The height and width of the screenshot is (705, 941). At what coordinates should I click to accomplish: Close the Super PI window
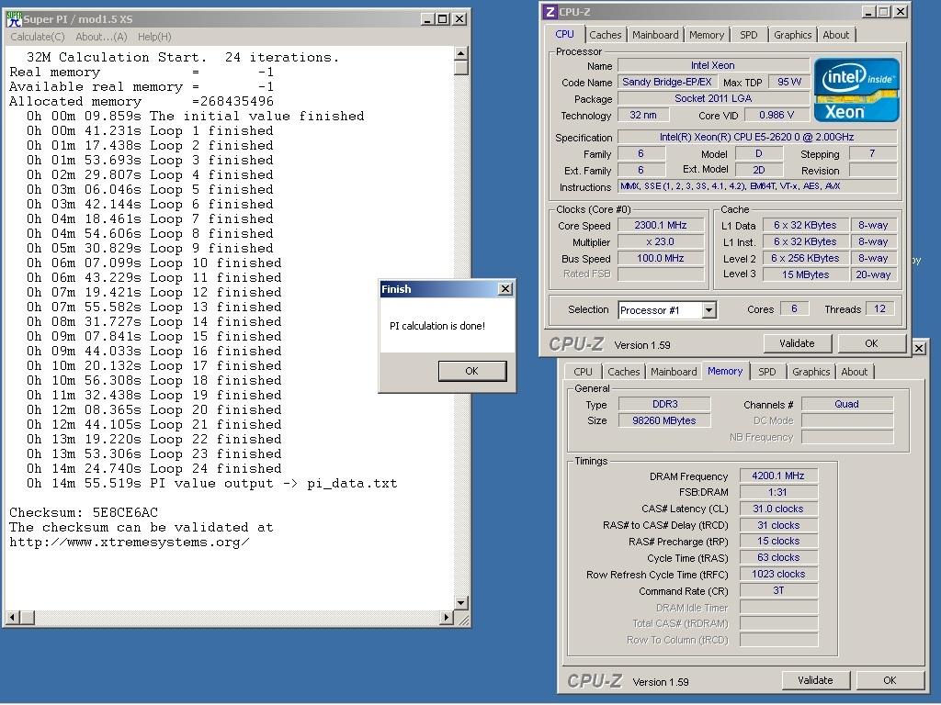coord(459,19)
